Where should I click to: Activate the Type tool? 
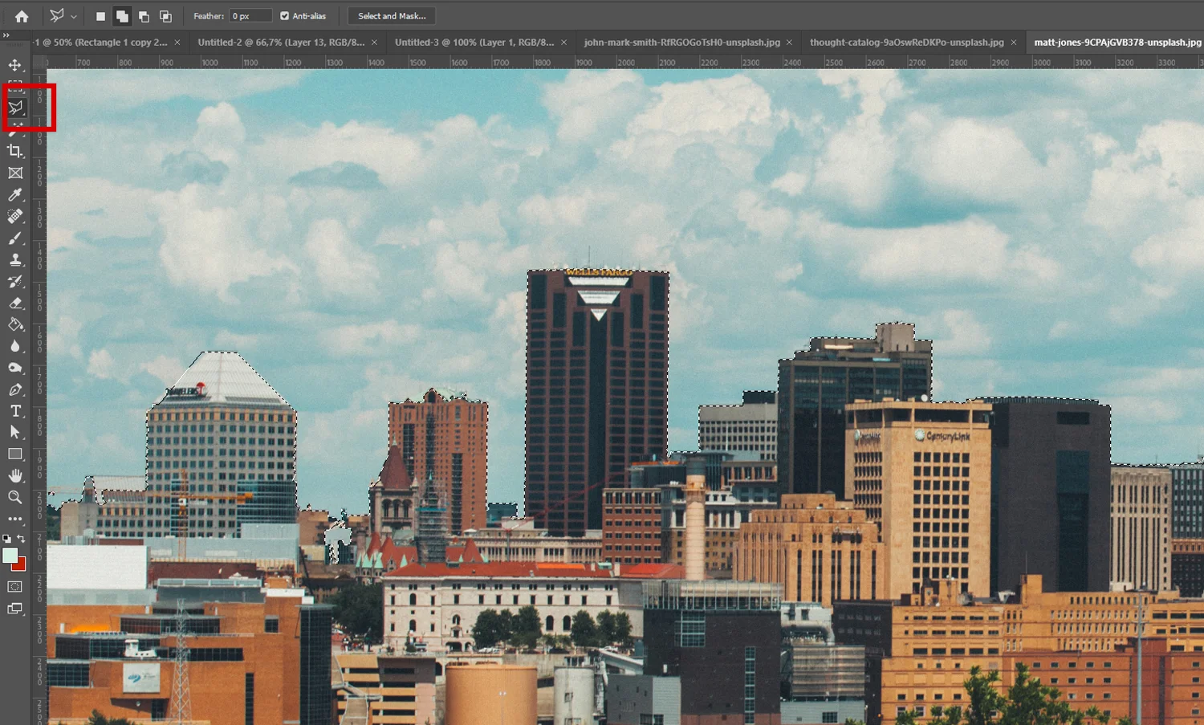pos(15,411)
